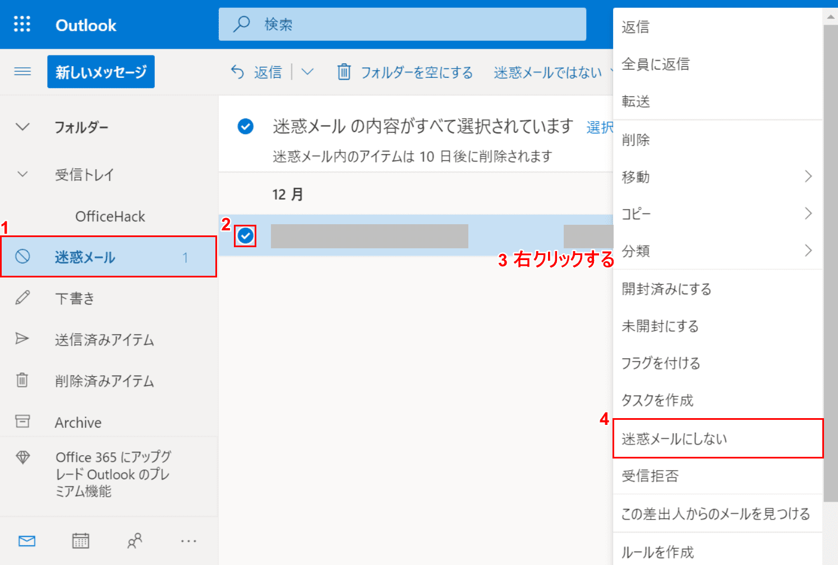The image size is (838, 565).
Task: Click the Mail icon in bottom bar
Action: [27, 541]
